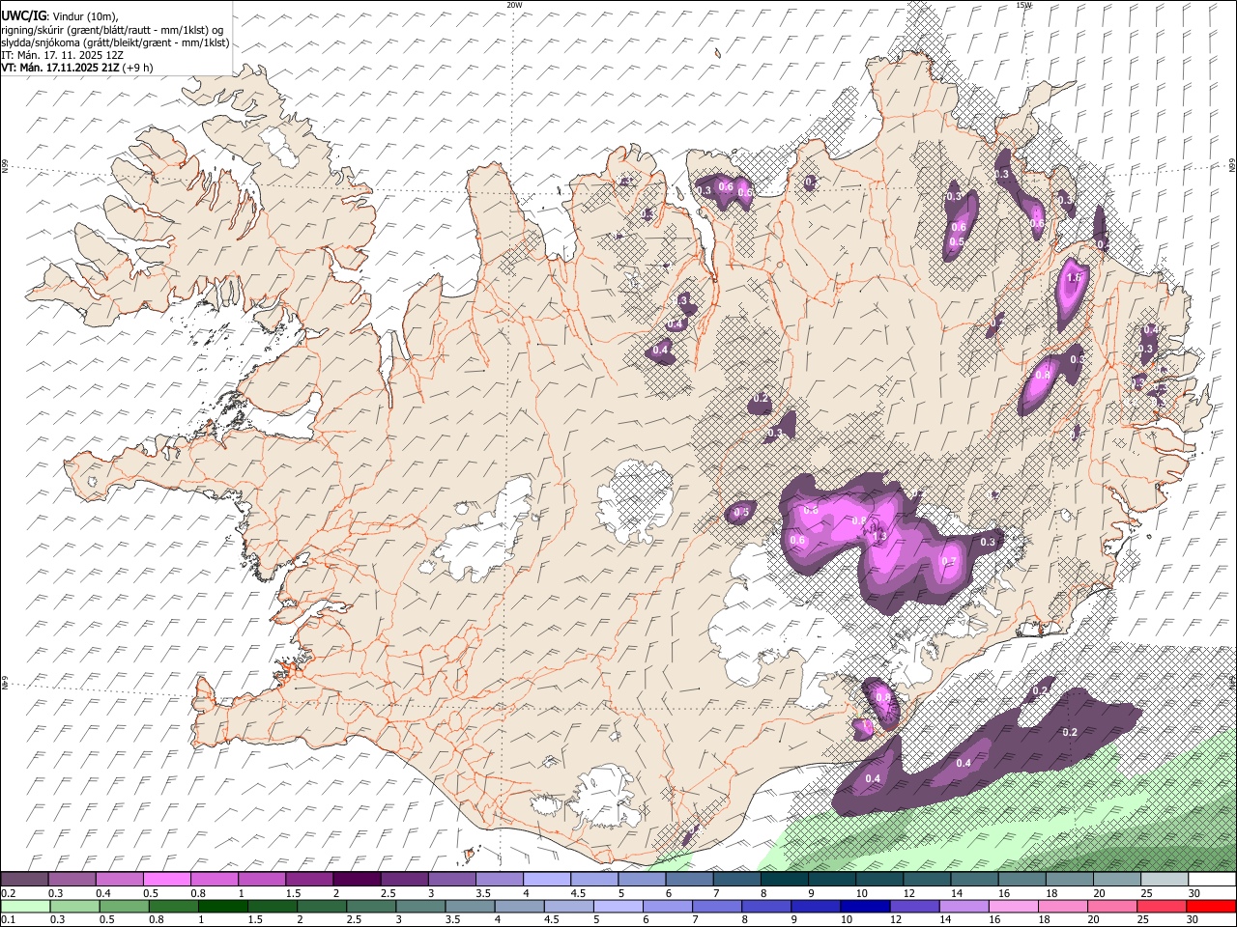Image resolution: width=1237 pixels, height=927 pixels.
Task: Pick the light green 0.3 swatch in rain legend
Action: tap(74, 906)
